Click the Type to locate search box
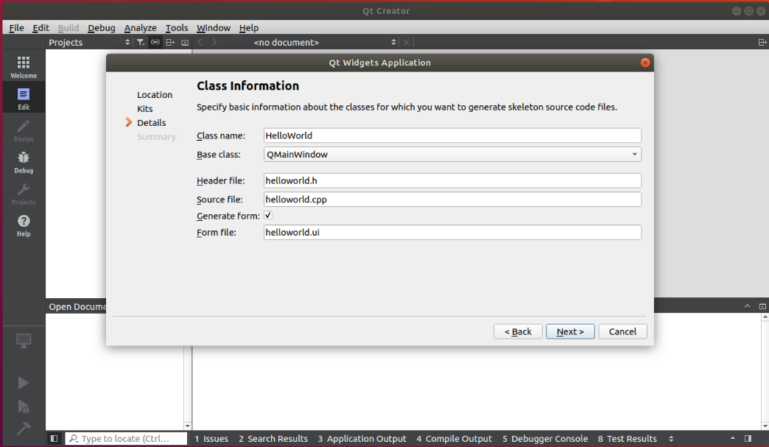The image size is (769, 447). pyautogui.click(x=125, y=439)
